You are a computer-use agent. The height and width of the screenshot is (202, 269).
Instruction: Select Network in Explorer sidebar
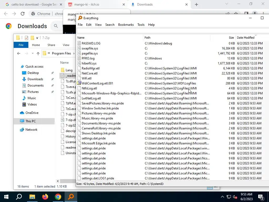pos(31,130)
